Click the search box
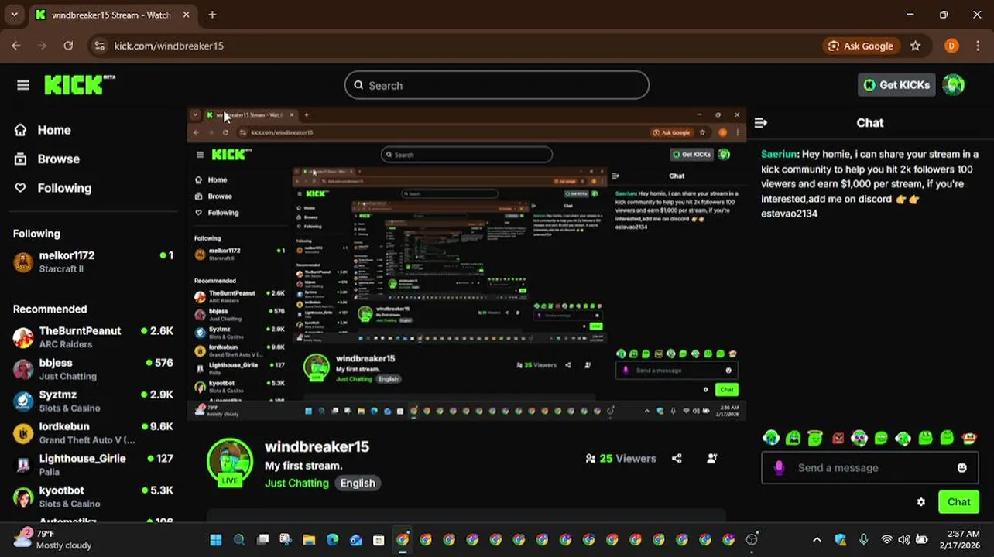Image resolution: width=994 pixels, height=557 pixels. tap(497, 85)
